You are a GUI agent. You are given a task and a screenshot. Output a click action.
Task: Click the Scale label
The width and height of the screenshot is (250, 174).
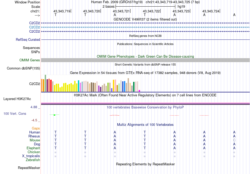[x=36, y=7]
